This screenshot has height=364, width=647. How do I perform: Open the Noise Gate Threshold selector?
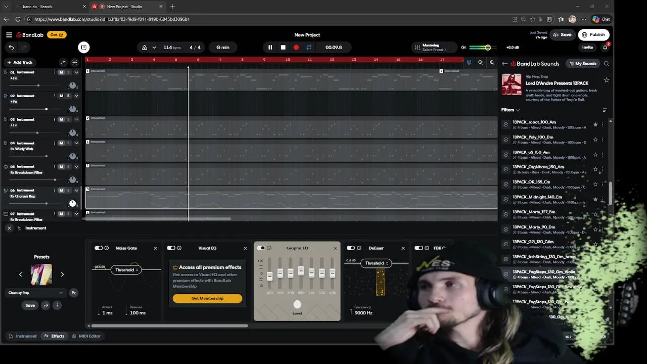pos(126,270)
